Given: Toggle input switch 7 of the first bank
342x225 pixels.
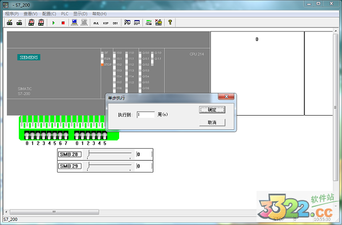Looking at the screenshot, I should [66, 135].
